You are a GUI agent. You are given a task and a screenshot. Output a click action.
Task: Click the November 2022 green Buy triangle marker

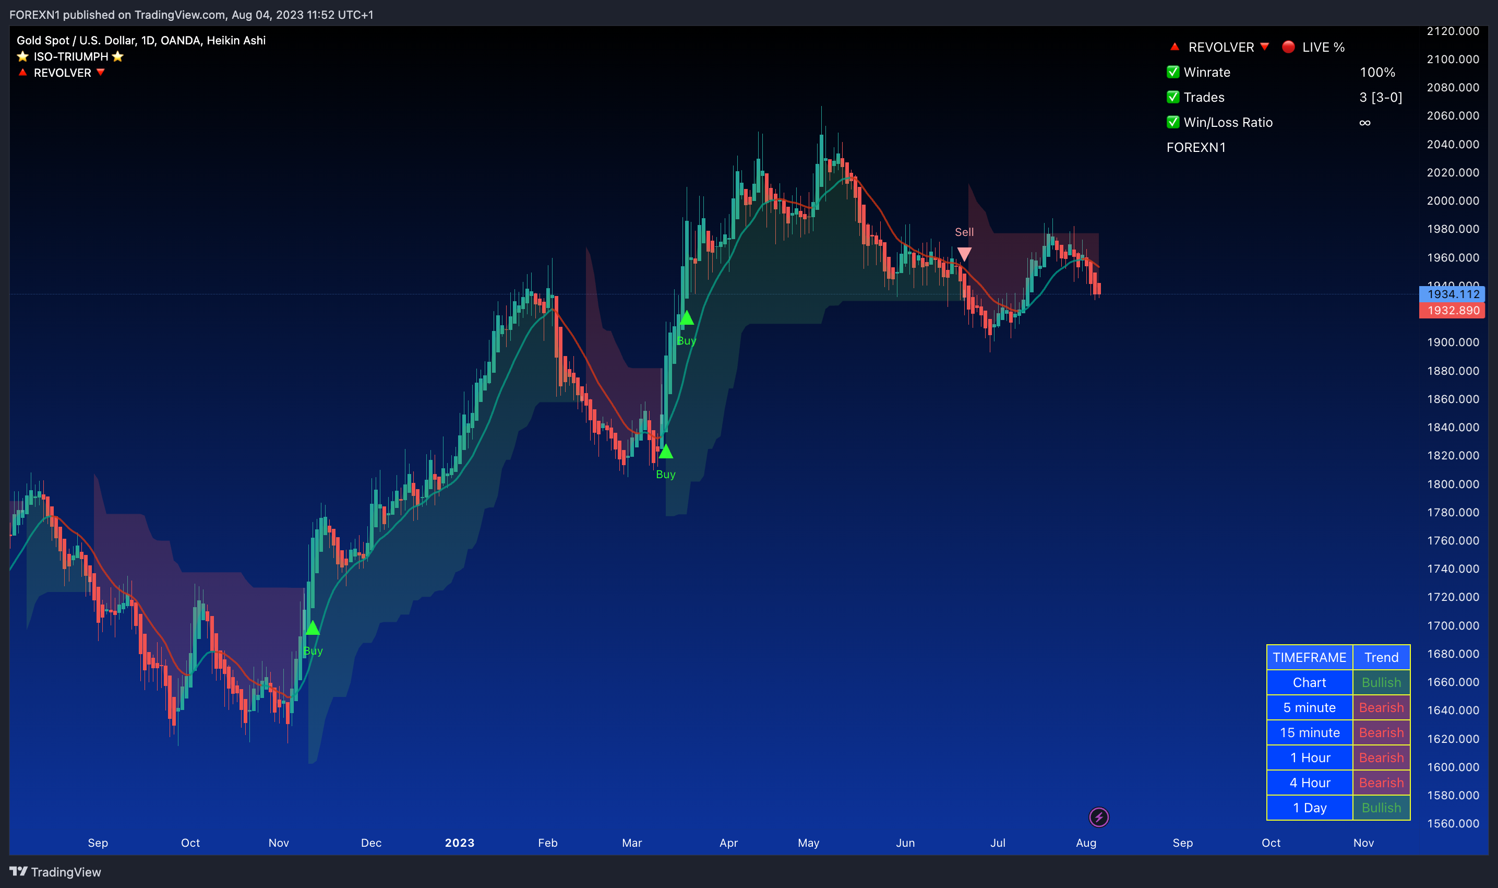313,629
